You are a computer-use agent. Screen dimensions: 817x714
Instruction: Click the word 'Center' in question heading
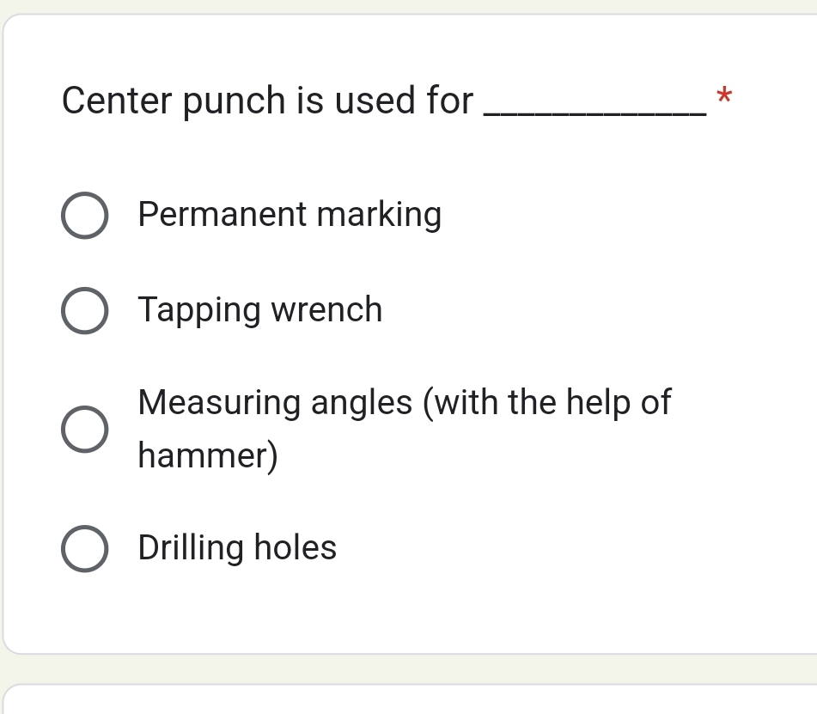(x=115, y=101)
